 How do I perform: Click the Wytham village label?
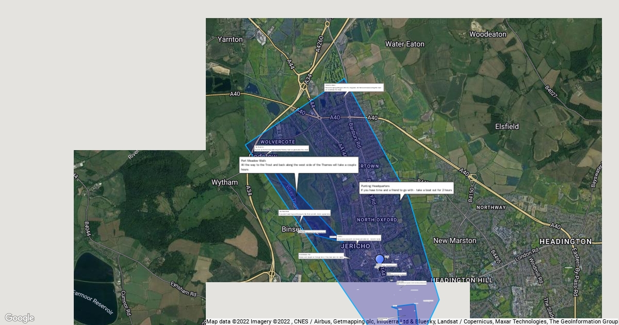(225, 182)
